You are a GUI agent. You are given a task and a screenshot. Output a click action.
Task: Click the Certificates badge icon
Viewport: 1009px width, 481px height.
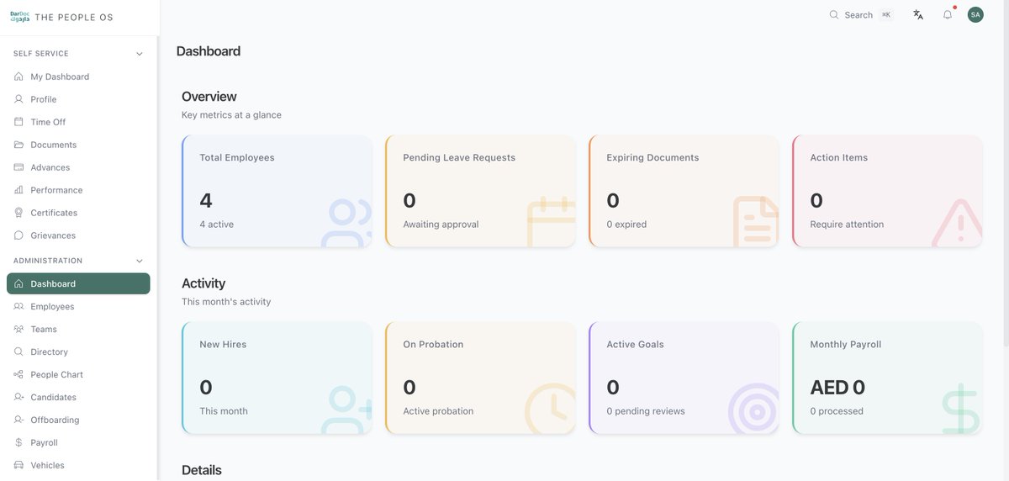pos(18,213)
